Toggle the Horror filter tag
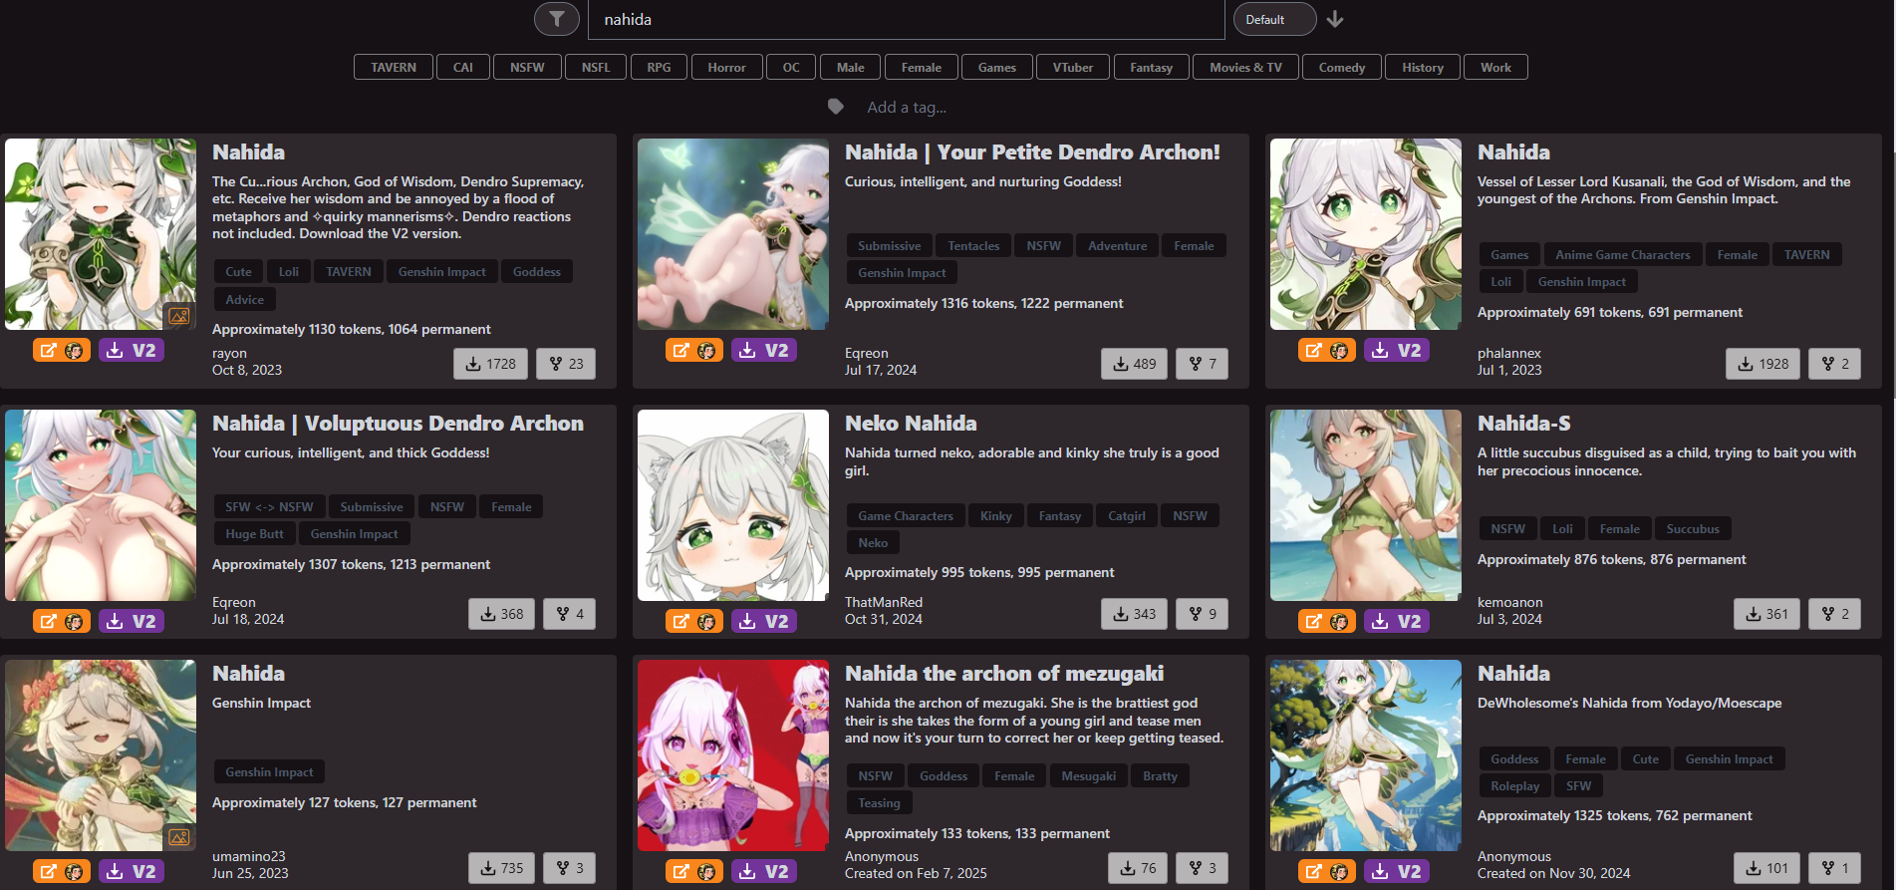The height and width of the screenshot is (890, 1896). [726, 67]
